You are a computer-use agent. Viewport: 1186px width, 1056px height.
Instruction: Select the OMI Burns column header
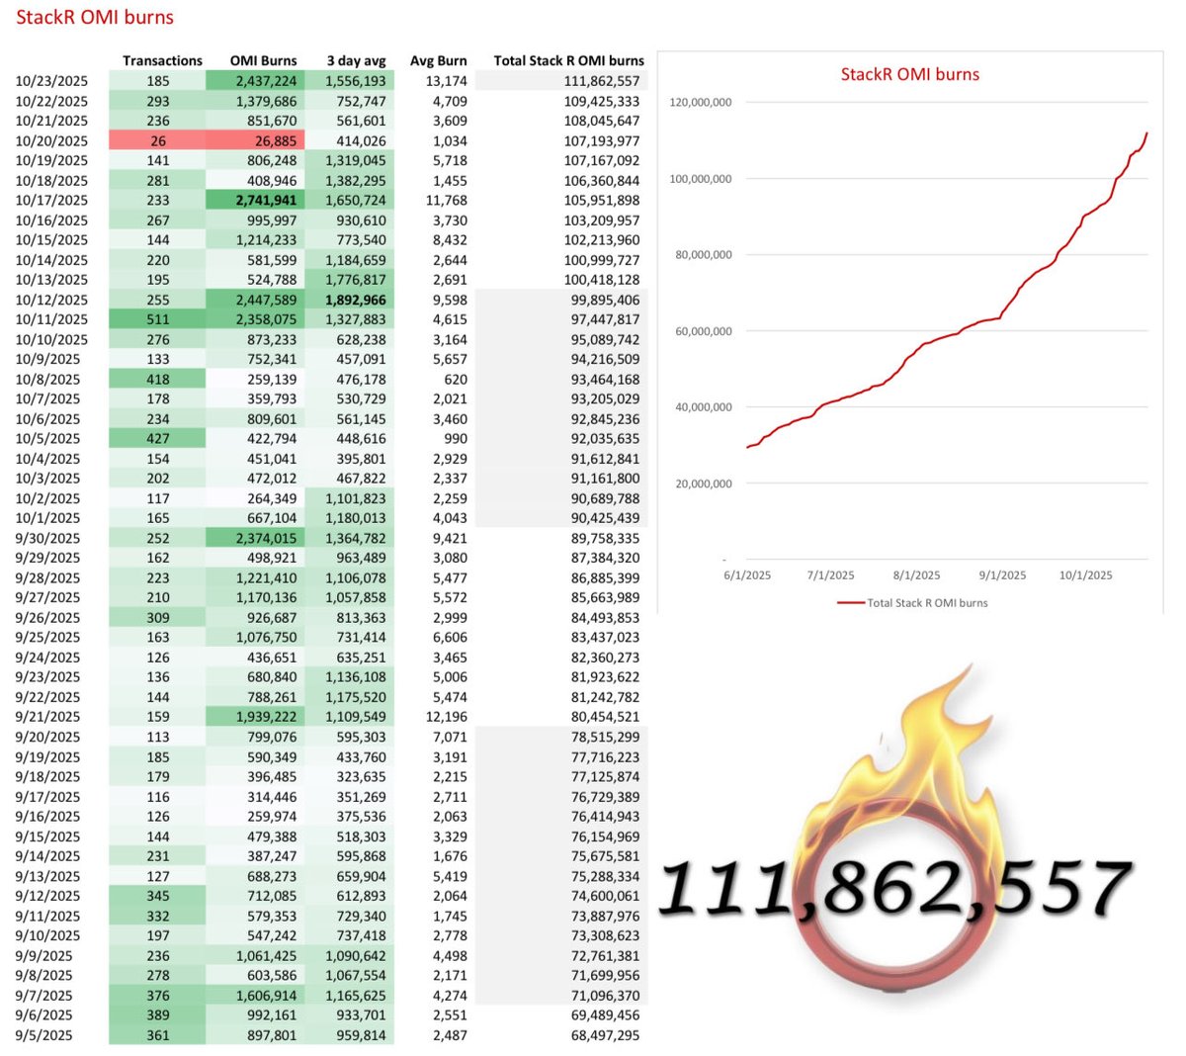(263, 60)
